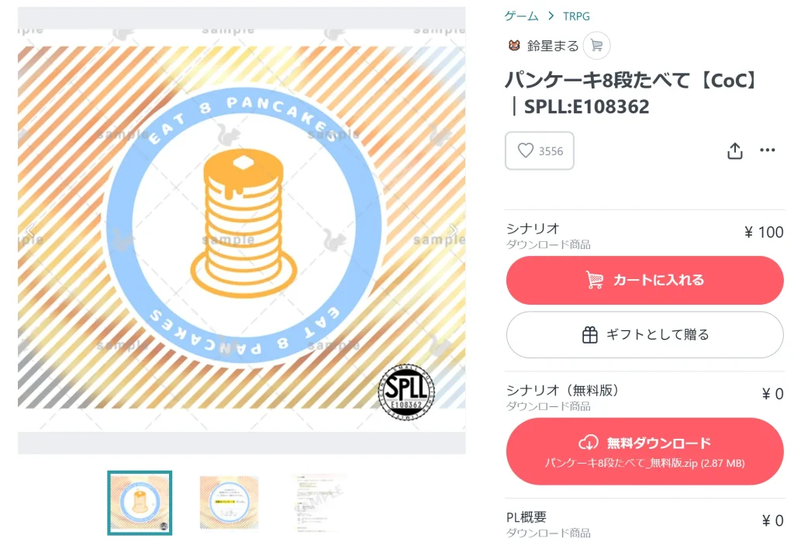794x542 pixels.
Task: Click the 鈴星まる shop avatar icon
Action: pyautogui.click(x=514, y=46)
